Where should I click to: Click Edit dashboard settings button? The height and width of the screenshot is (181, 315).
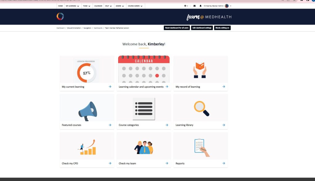(202, 28)
